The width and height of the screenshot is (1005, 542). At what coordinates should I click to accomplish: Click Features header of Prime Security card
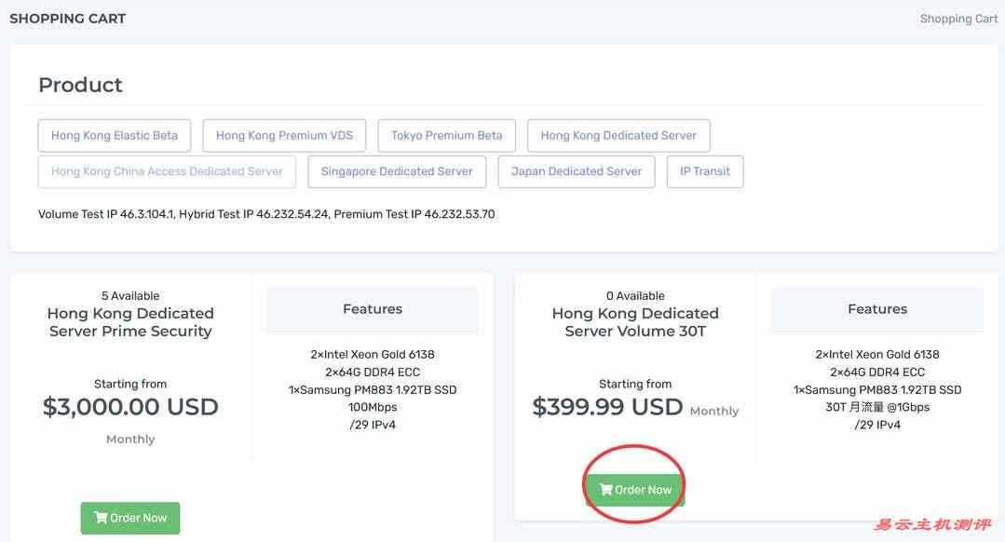pos(373,309)
